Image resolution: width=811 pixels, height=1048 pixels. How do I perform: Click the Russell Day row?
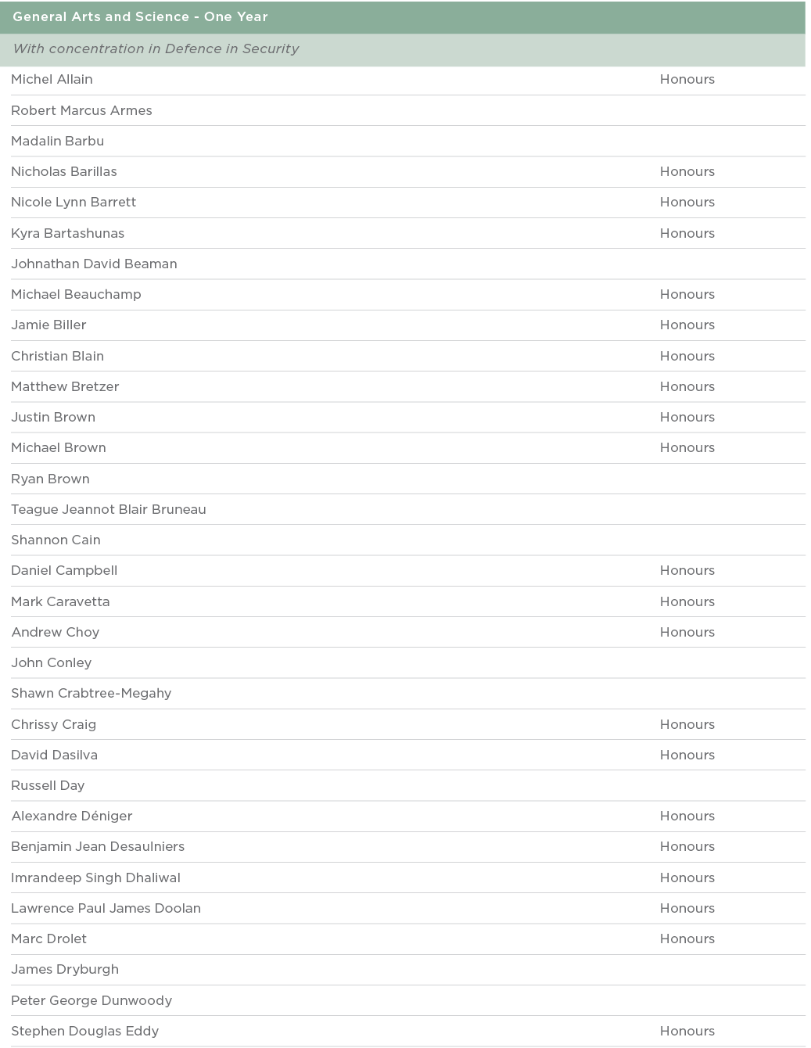tap(48, 785)
